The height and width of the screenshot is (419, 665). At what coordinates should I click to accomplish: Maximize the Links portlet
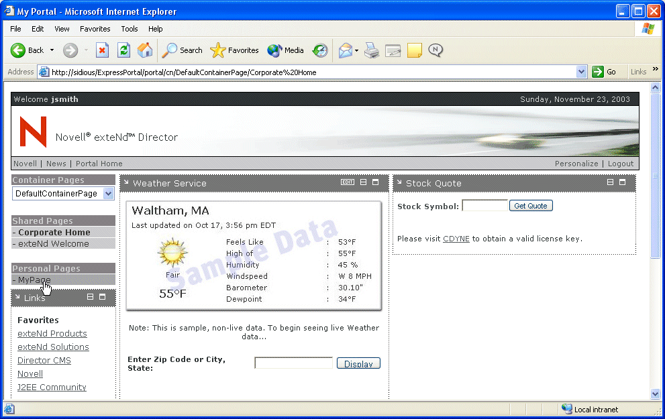tap(102, 297)
